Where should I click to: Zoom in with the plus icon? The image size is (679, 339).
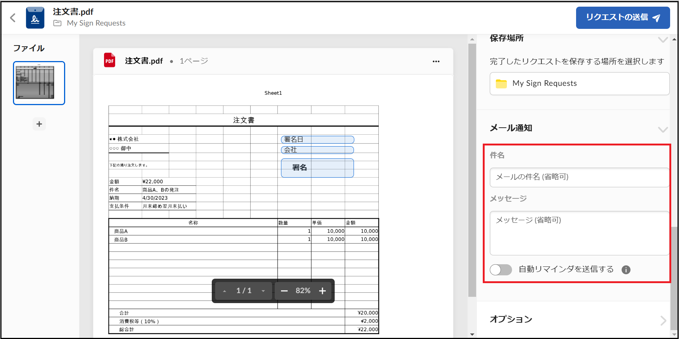tap(322, 291)
